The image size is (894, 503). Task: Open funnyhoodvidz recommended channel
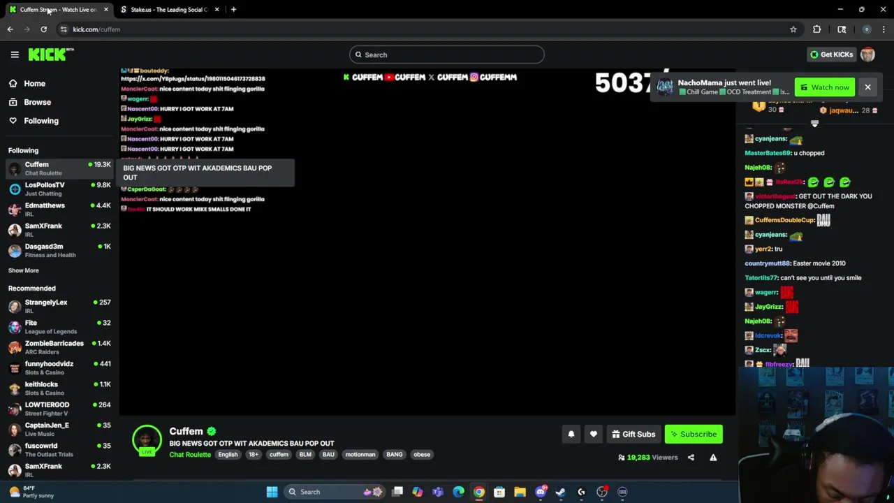(59, 367)
